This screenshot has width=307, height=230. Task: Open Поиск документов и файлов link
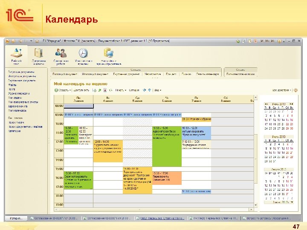point(25,127)
